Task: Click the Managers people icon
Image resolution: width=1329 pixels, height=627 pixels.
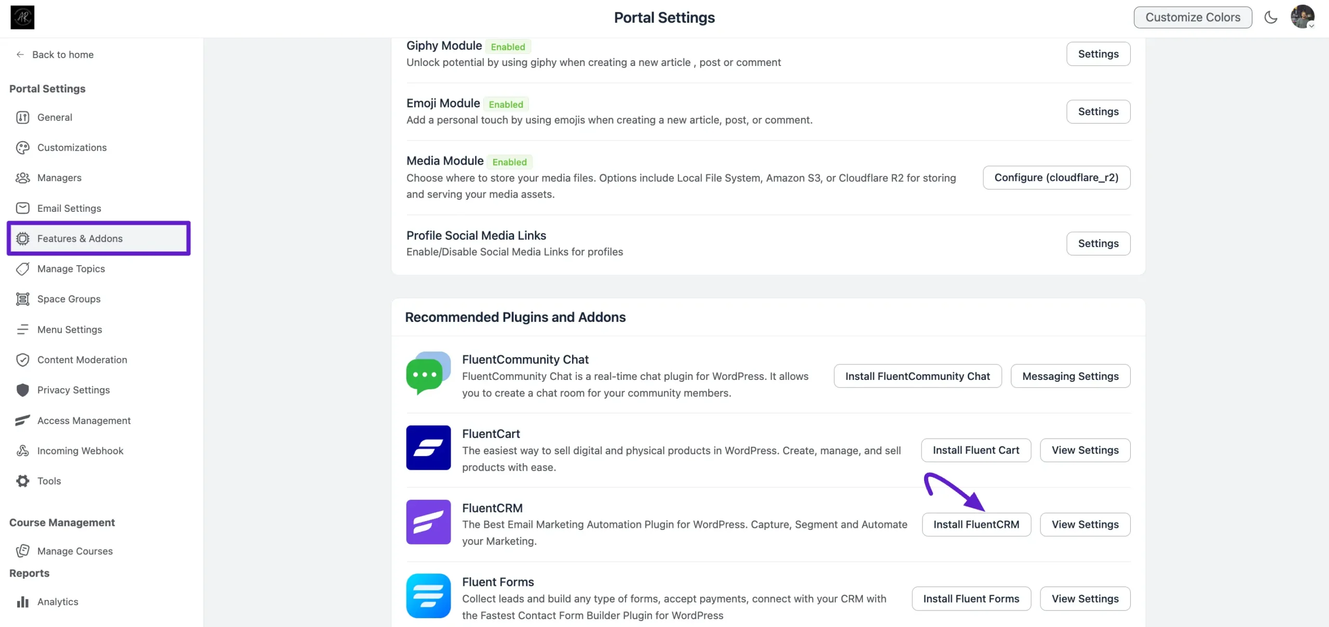Action: coord(22,178)
